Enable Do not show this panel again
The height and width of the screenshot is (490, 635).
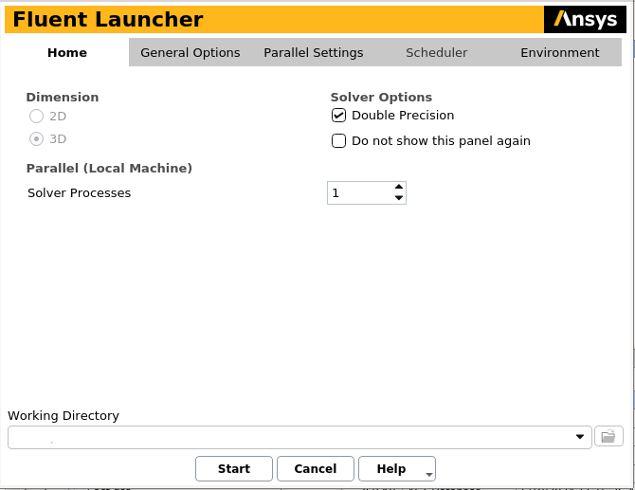pos(339,141)
